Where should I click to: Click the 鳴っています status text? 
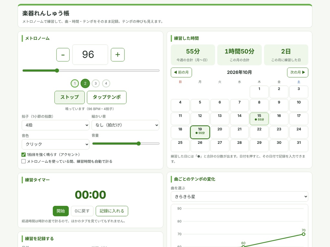[x=90, y=109]
